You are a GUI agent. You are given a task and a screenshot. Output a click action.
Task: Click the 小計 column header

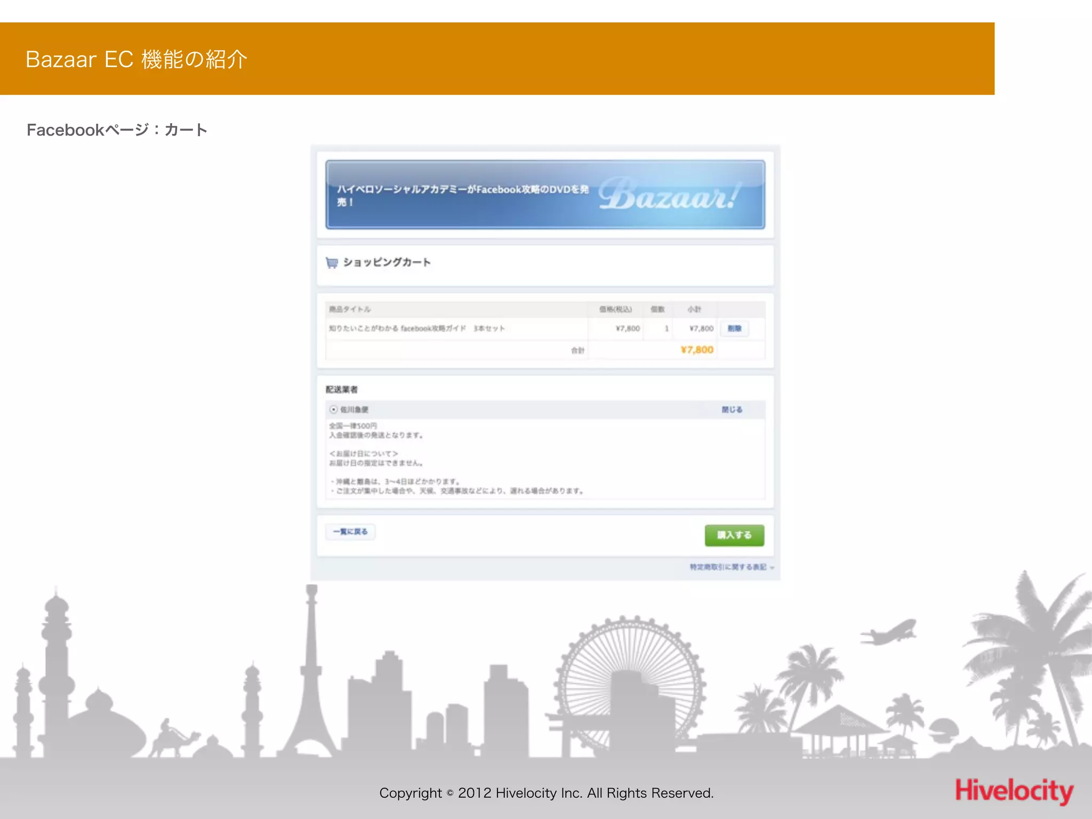694,309
